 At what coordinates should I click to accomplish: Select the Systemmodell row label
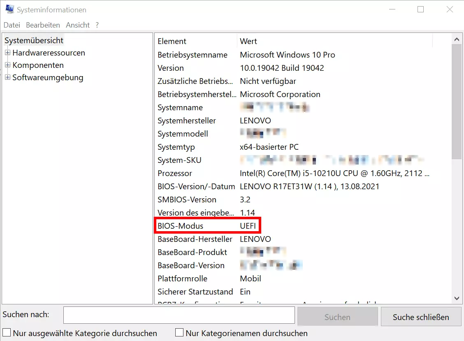tap(183, 134)
